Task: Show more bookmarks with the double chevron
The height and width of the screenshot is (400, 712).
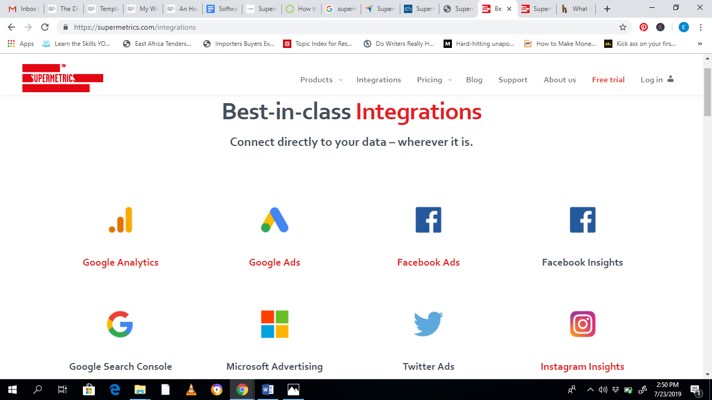Action: click(x=699, y=44)
